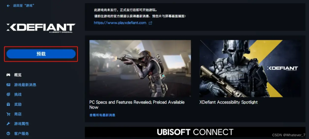This screenshot has height=139, width=309.
Task: Click the gift icon beside 奖励
Action: (x=8, y=104)
